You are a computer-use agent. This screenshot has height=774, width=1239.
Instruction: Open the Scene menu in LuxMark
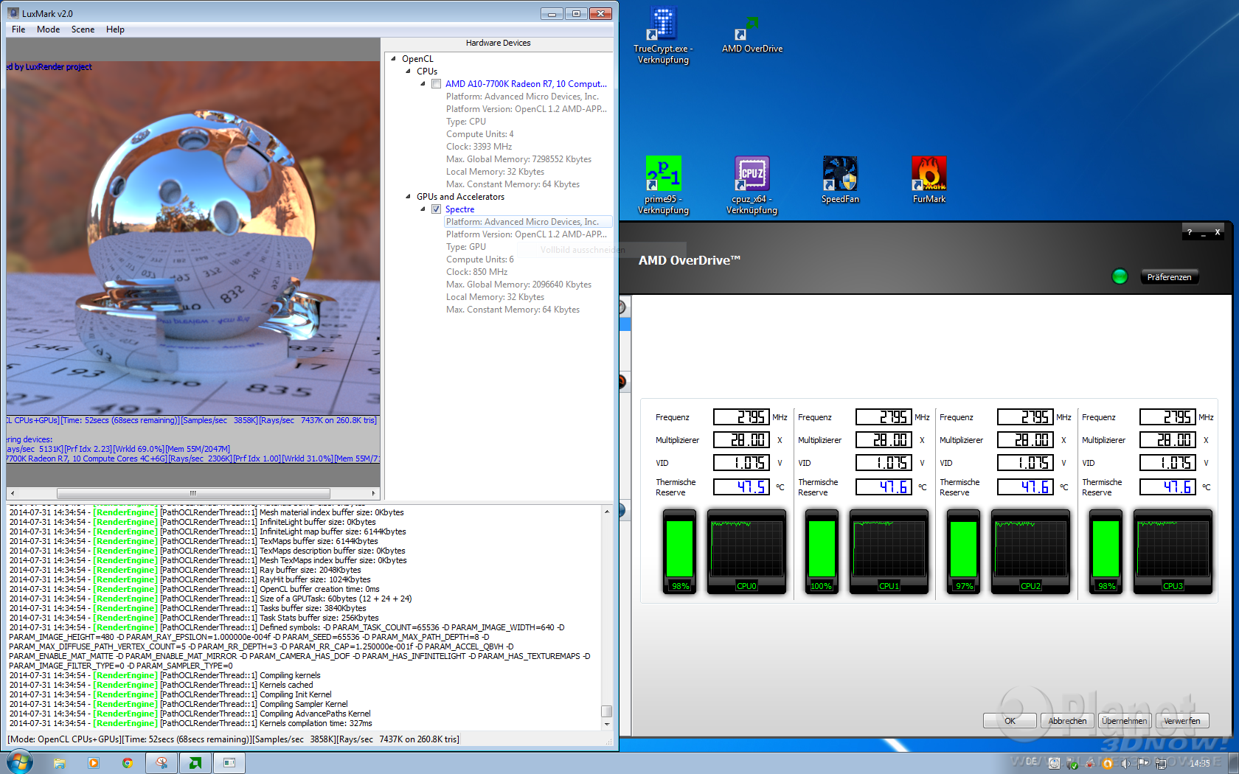83,29
